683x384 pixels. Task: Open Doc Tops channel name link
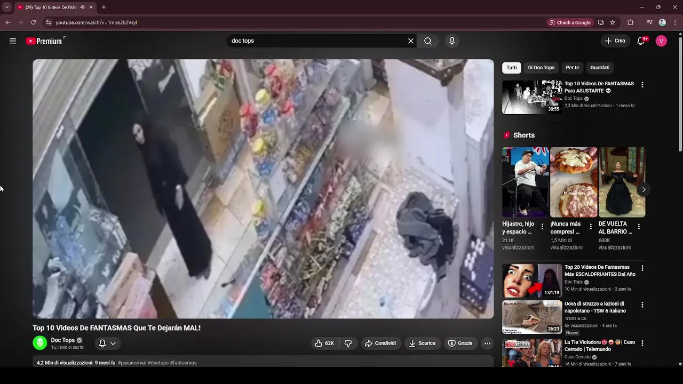pyautogui.click(x=62, y=340)
